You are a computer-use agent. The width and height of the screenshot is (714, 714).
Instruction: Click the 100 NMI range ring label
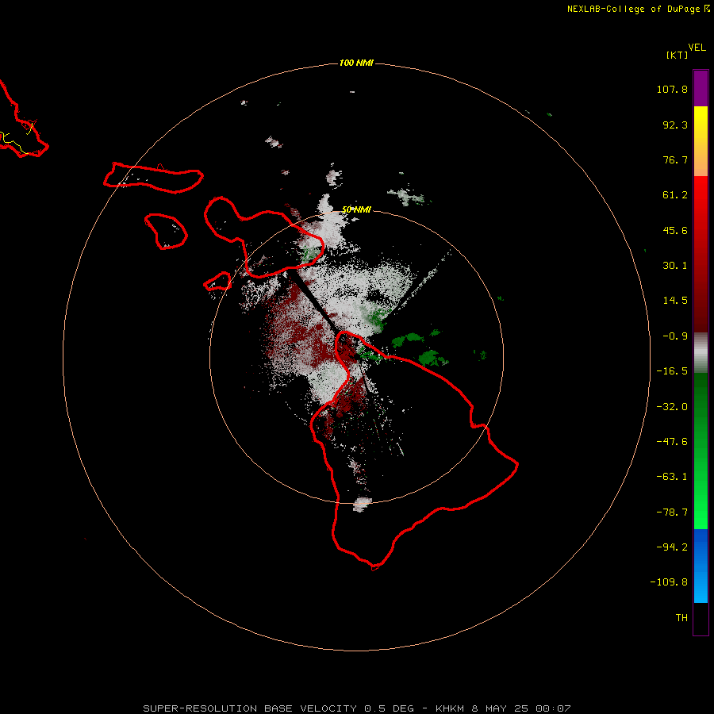(x=356, y=63)
